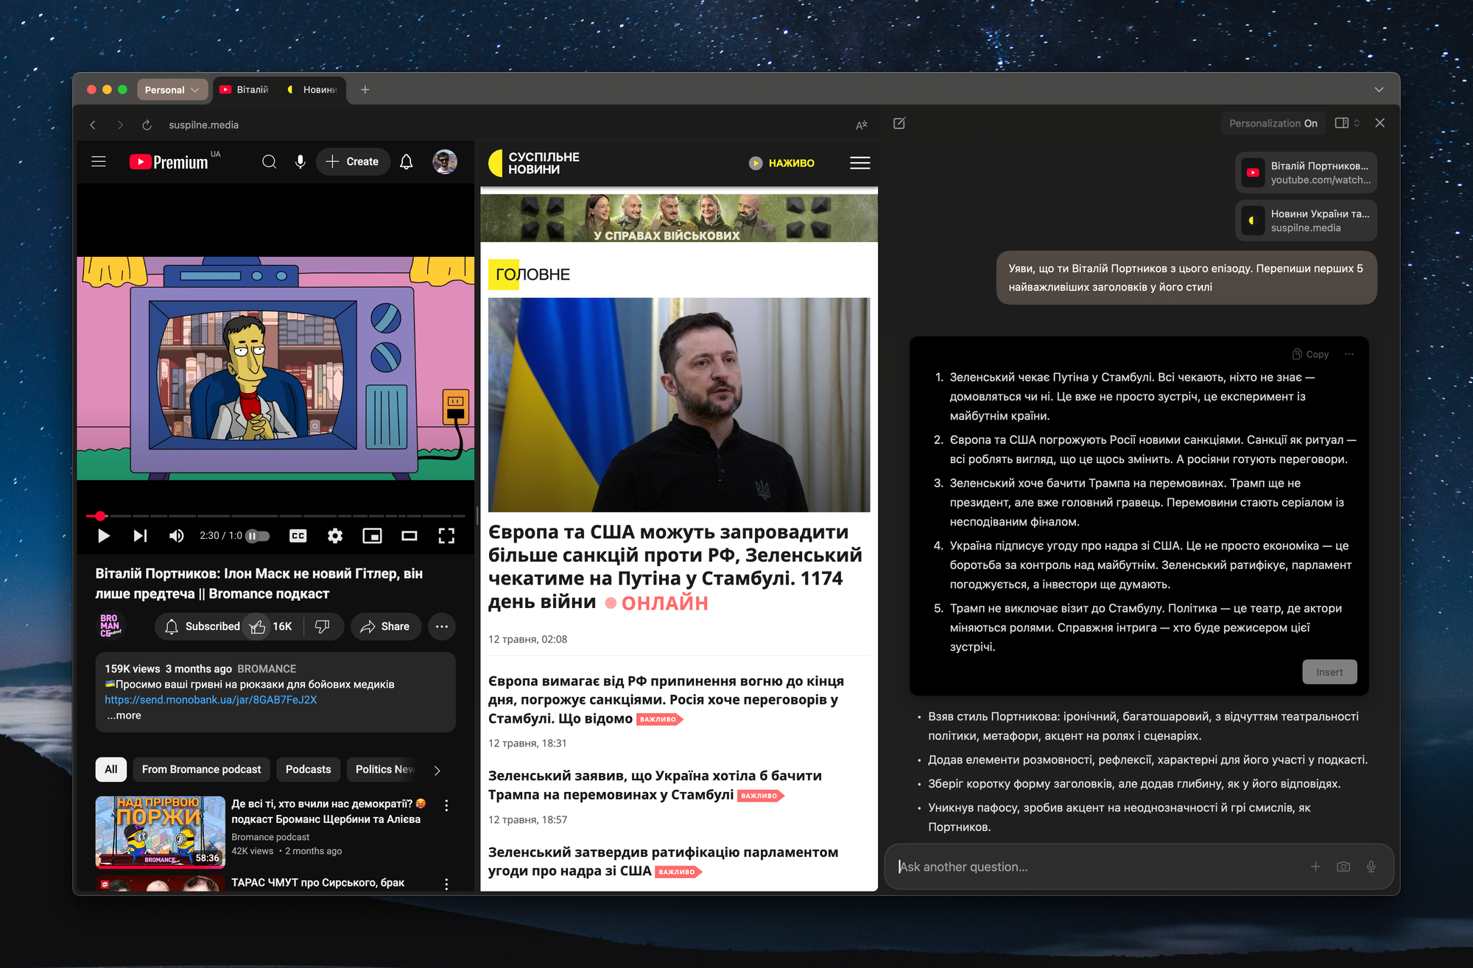
Task: Go back with the browser back arrow
Action: (93, 125)
